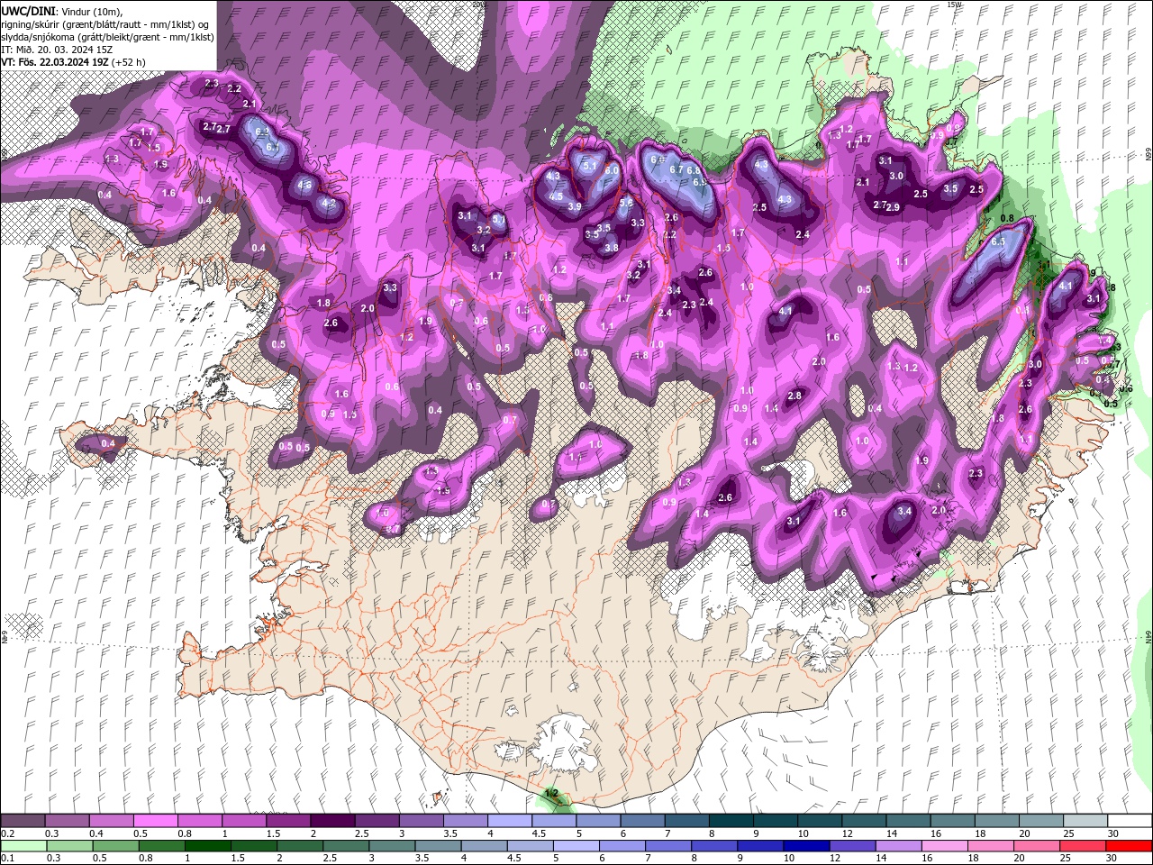Pick lower scale lightest green swatch 0.1 to 0.3
1153x865 pixels.
tap(23, 845)
